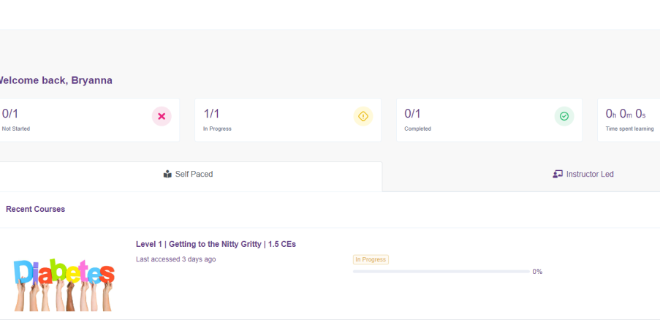This screenshot has width=660, height=336.
Task: Click the 0% progress percentage label
Action: point(537,272)
